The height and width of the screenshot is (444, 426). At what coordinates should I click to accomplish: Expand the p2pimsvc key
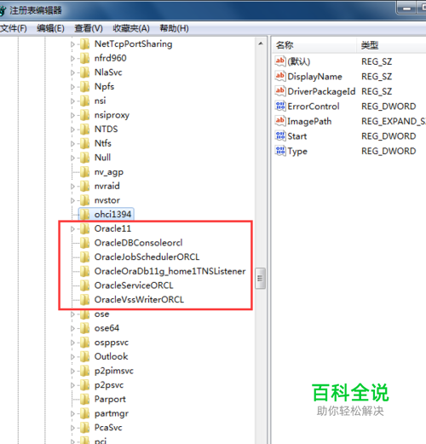pos(72,371)
